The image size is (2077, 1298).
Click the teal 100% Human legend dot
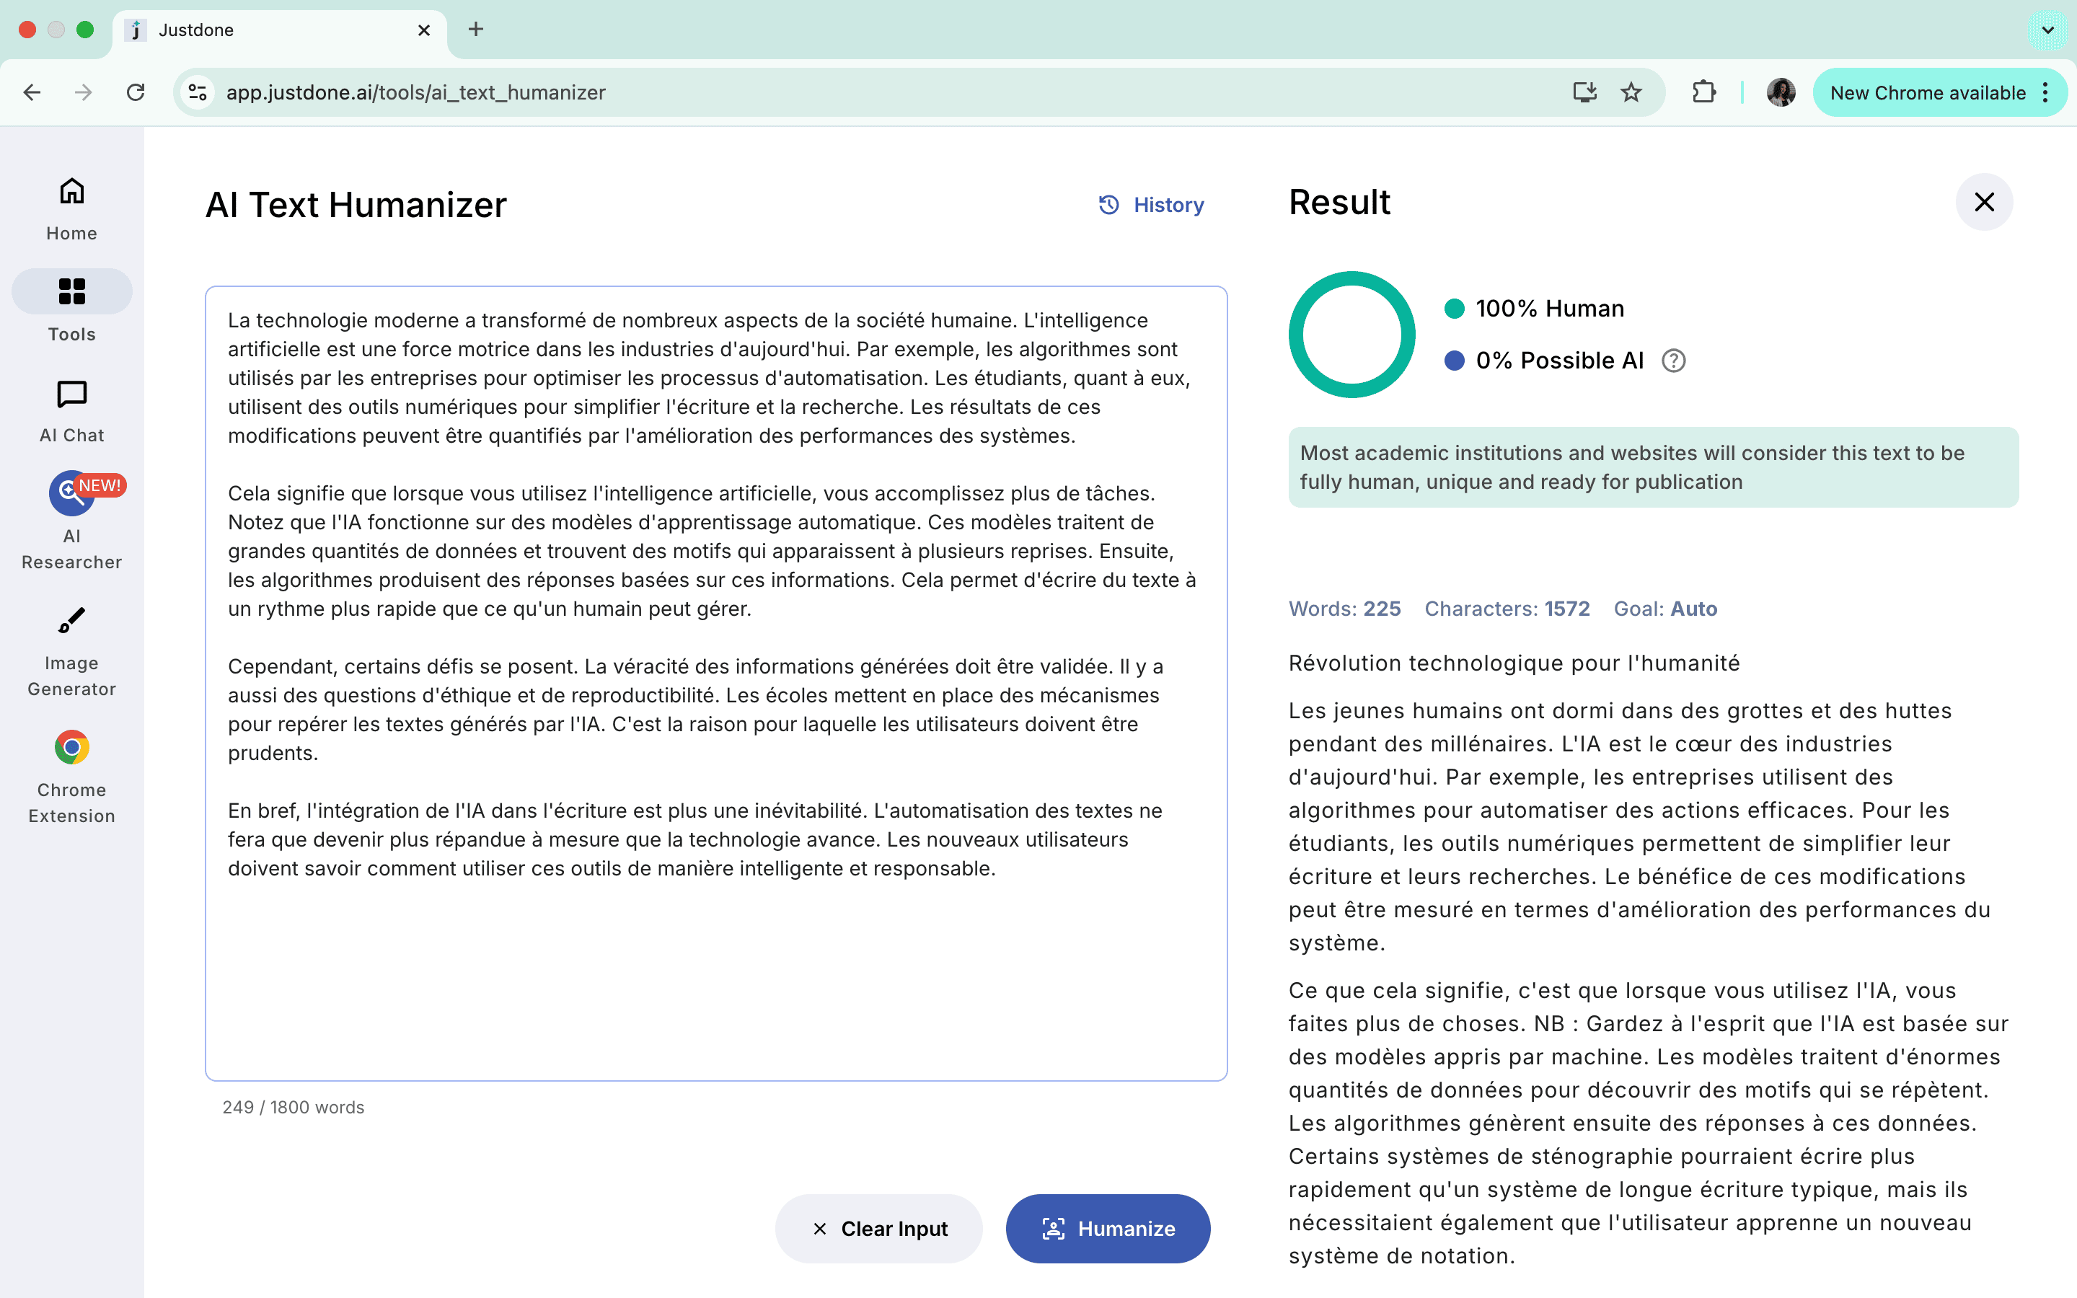(1454, 309)
